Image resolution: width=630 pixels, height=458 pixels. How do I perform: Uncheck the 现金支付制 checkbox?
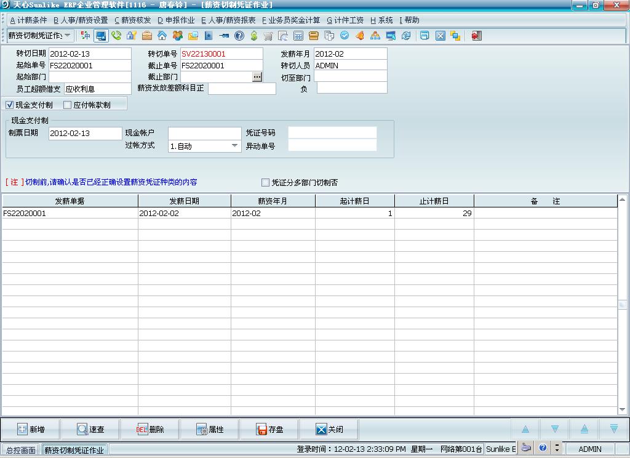[x=10, y=105]
